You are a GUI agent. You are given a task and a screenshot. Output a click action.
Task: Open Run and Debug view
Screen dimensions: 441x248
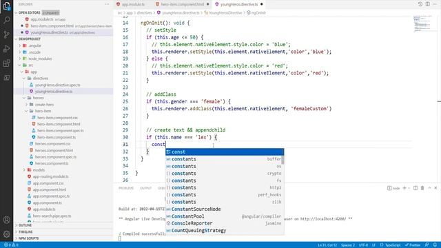6,49
